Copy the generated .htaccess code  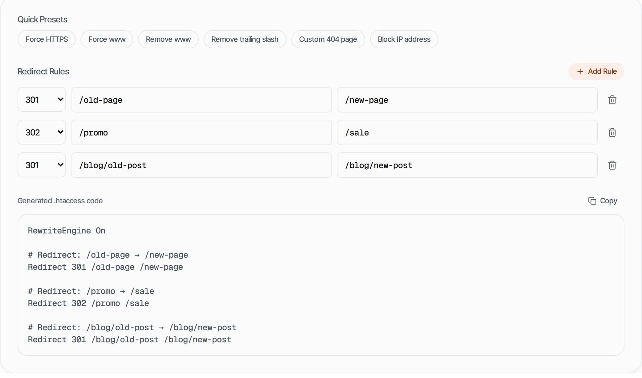(603, 201)
